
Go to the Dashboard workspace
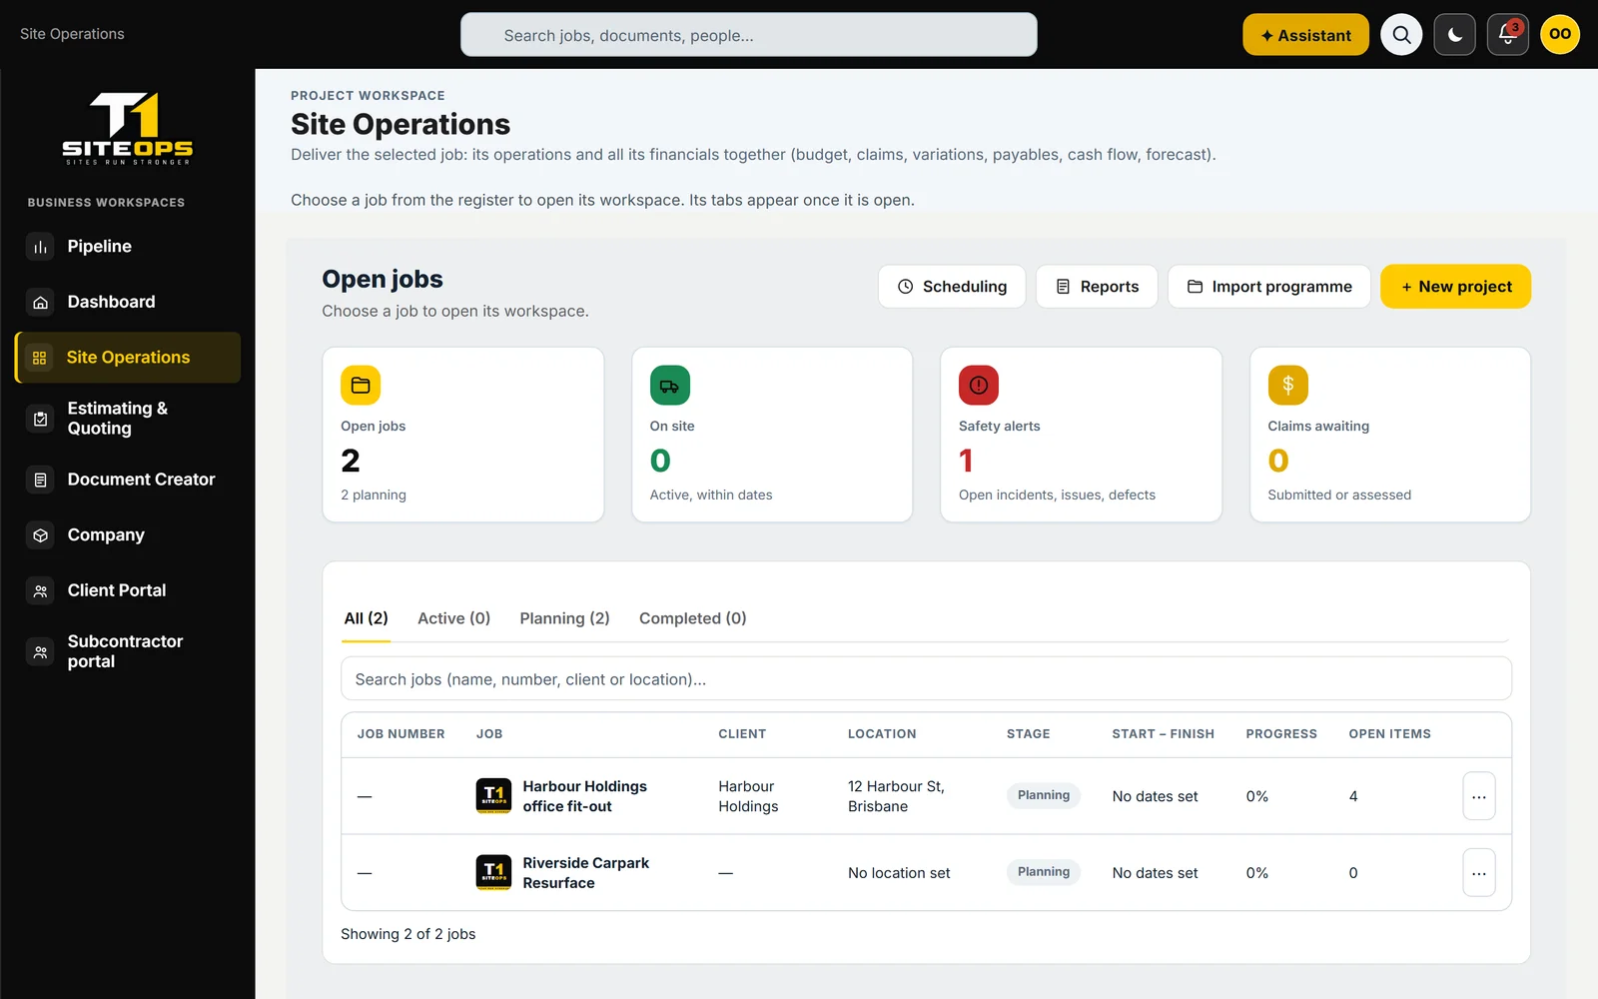coord(128,302)
